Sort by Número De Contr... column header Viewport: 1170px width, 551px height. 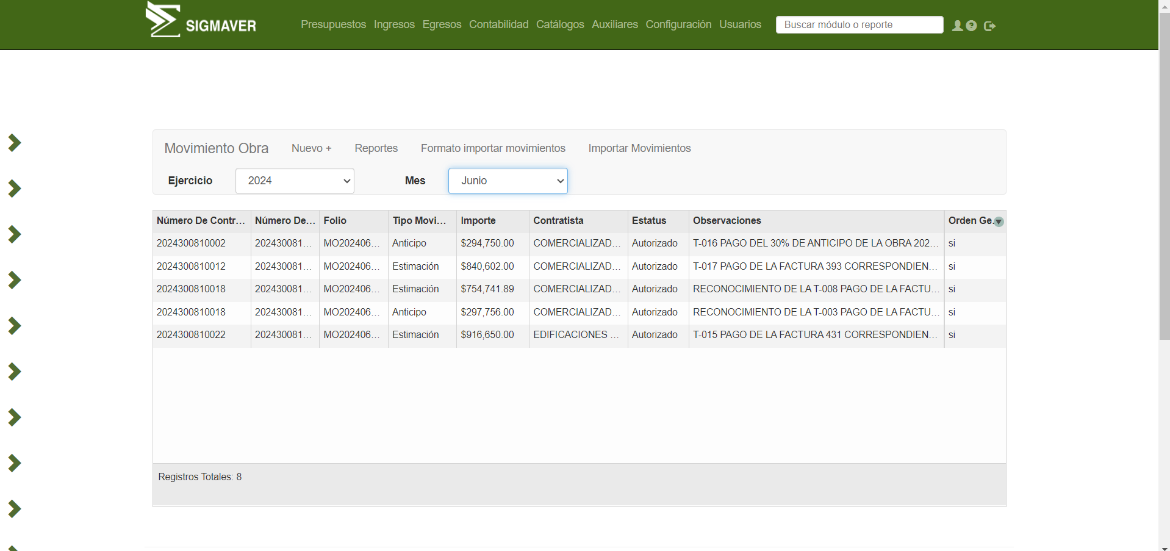pos(201,221)
